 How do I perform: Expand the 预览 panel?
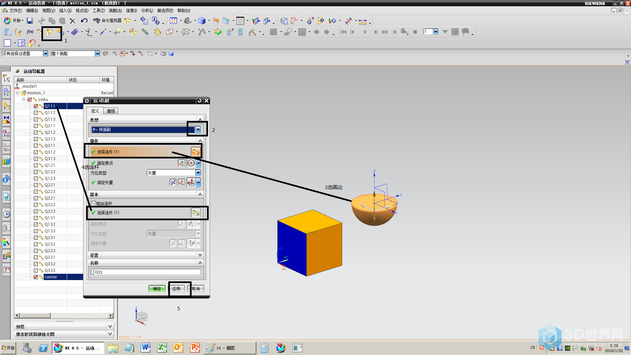[x=110, y=326]
